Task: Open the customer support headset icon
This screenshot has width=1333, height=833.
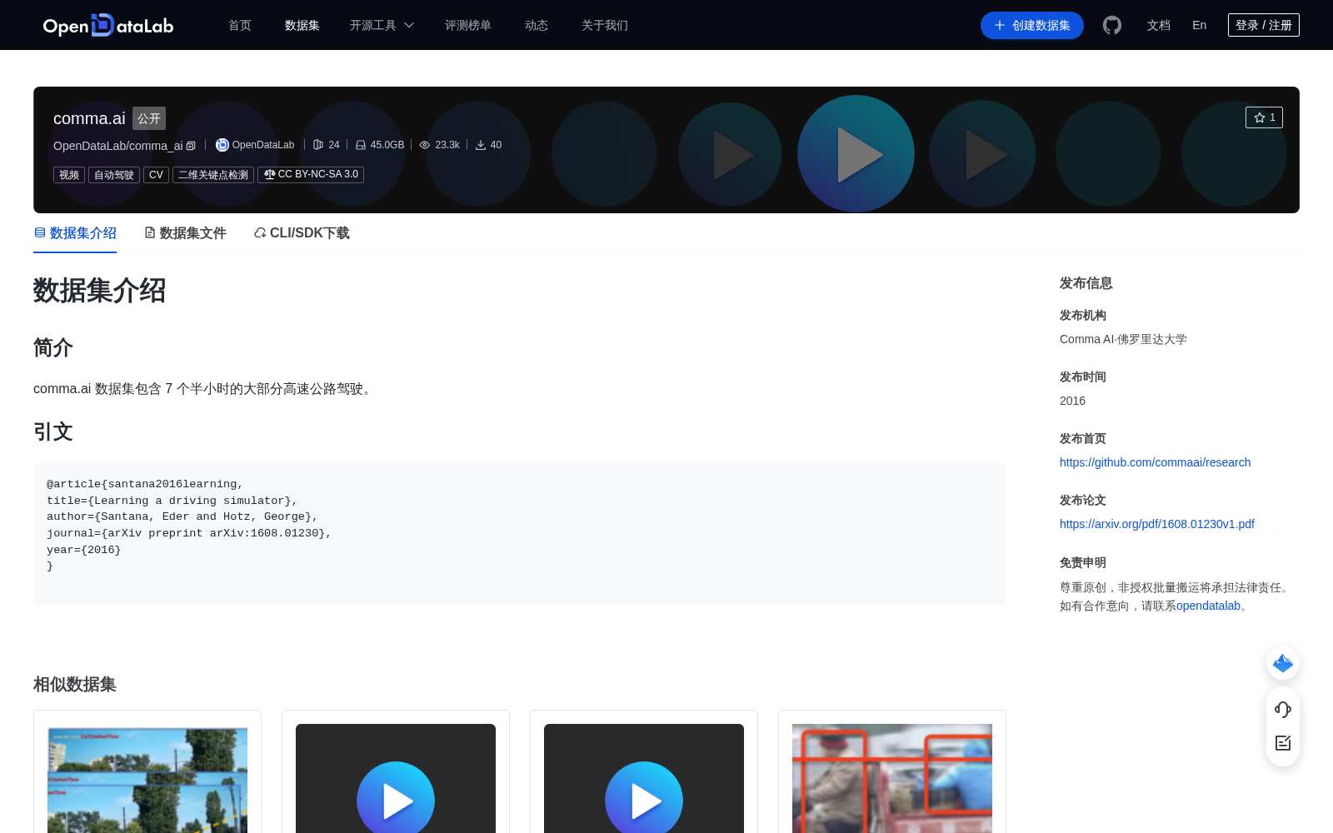Action: [1283, 710]
